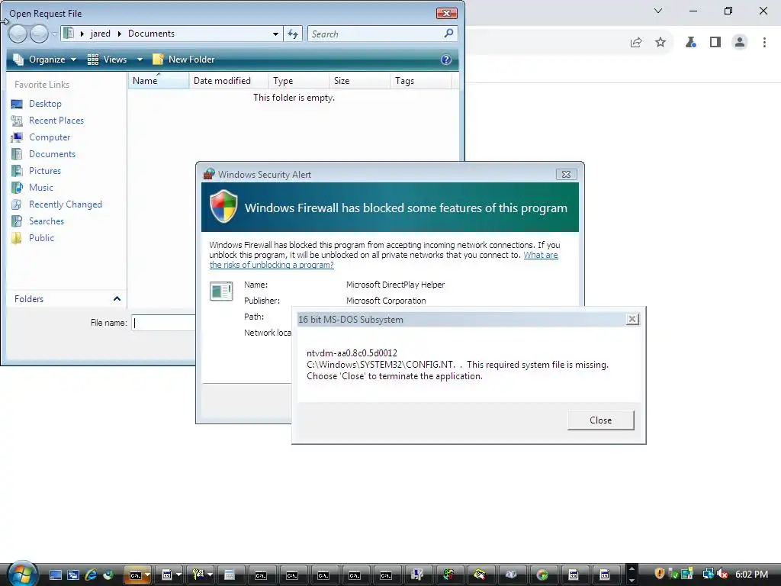Image resolution: width=781 pixels, height=586 pixels.
Task: Open Organize menu
Action: (x=45, y=60)
